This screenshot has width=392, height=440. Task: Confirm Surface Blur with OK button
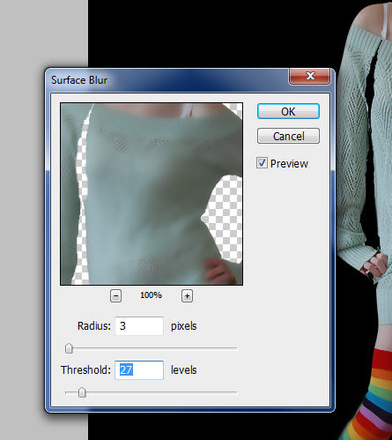click(x=288, y=111)
